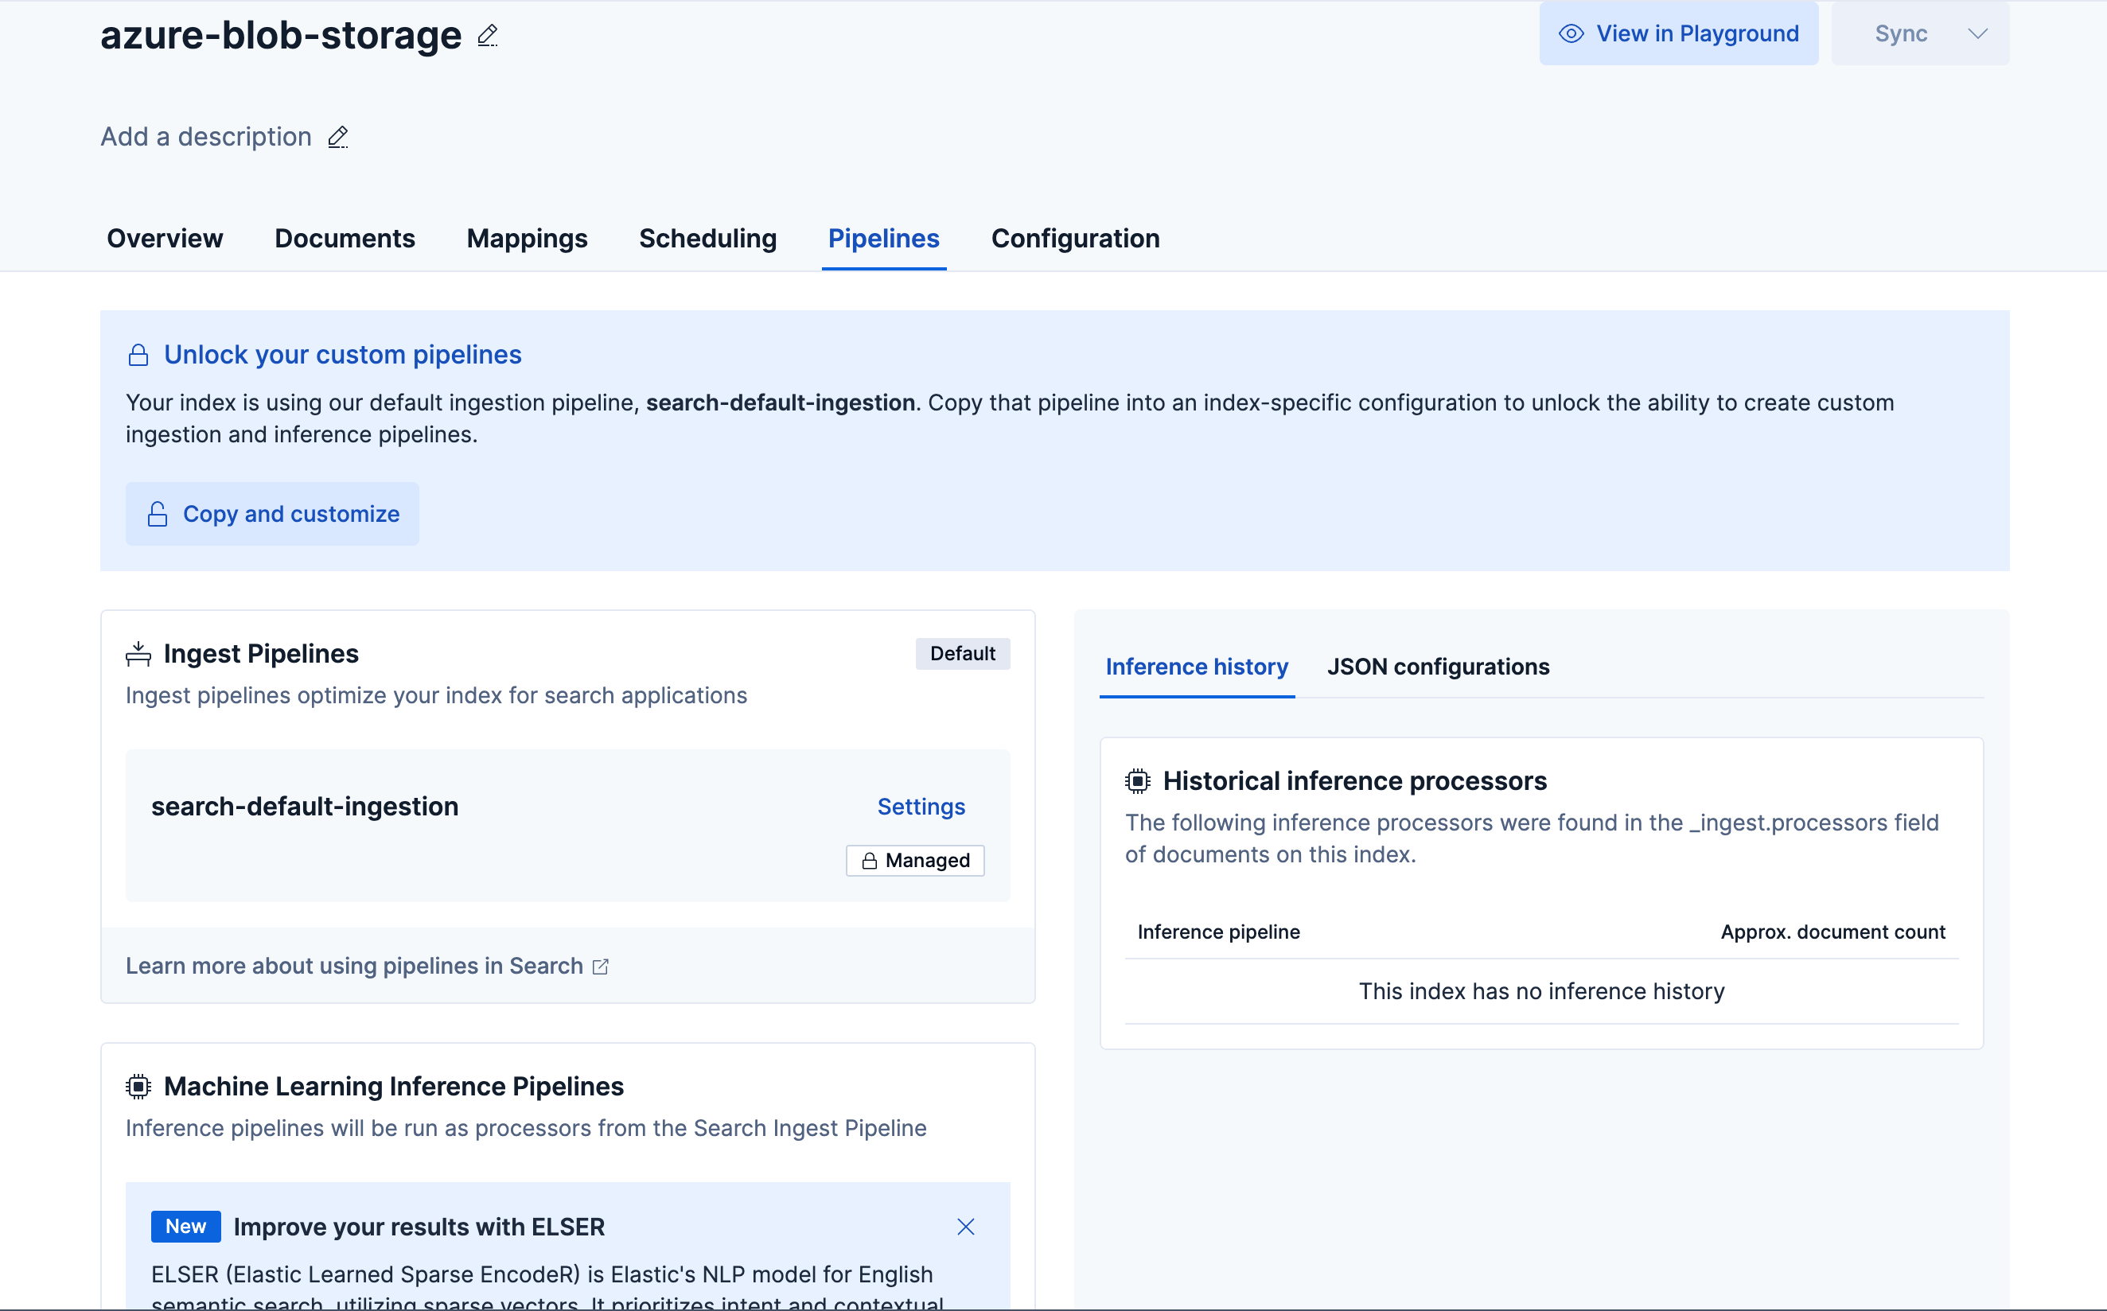This screenshot has width=2107, height=1311.
Task: Go to the Scheduling tab
Action: pos(707,239)
